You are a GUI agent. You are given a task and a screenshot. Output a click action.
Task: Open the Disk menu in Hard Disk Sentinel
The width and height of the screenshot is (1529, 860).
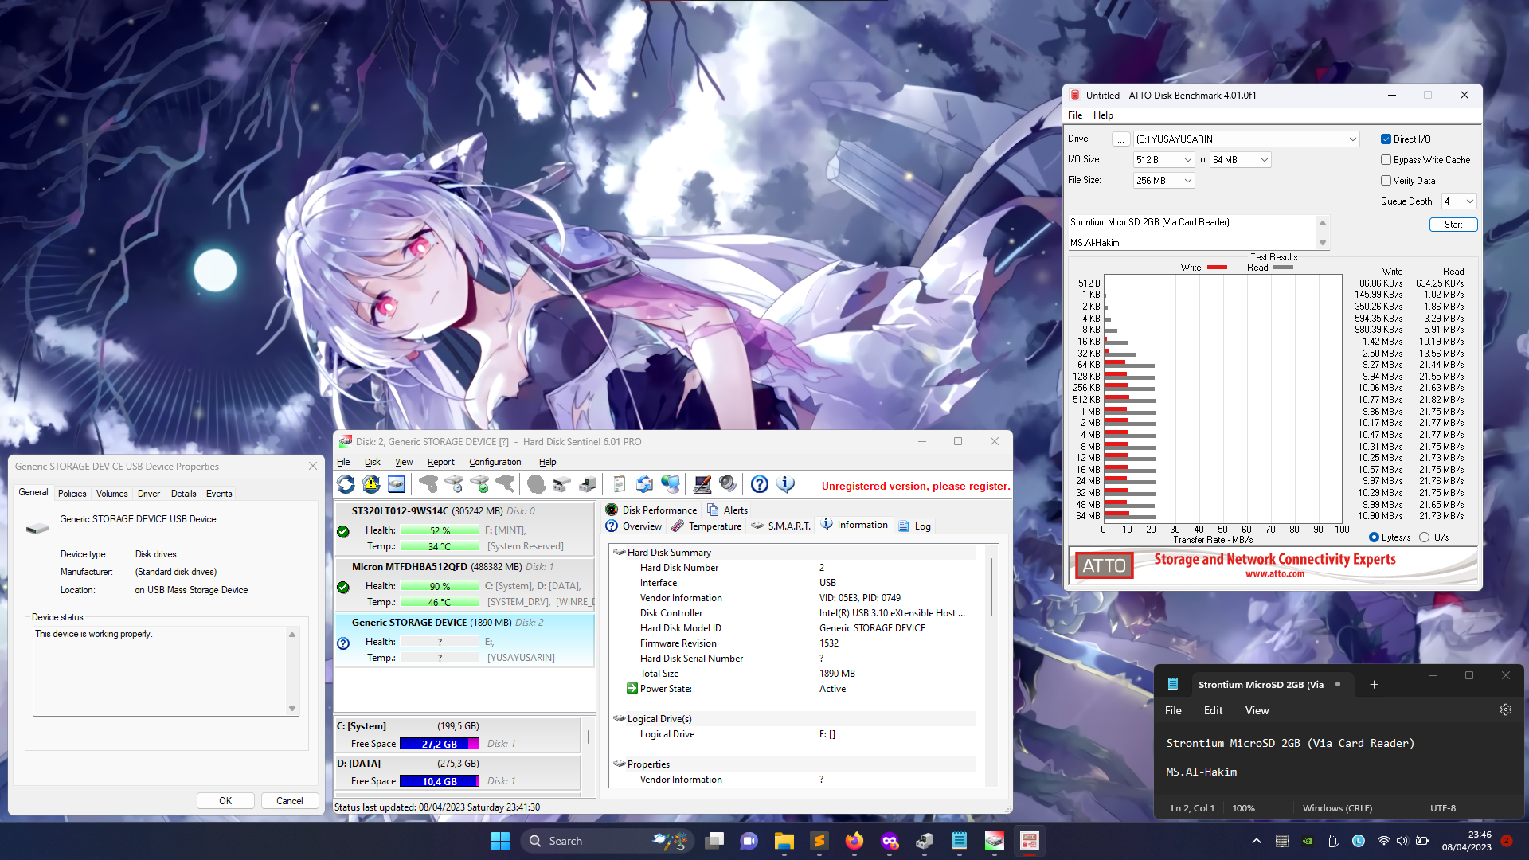(372, 462)
